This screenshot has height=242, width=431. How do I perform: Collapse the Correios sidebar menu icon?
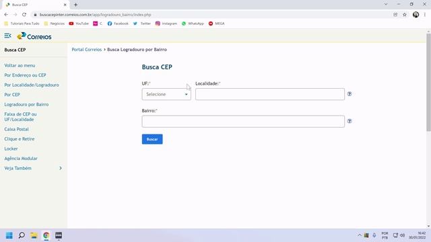coord(7,36)
